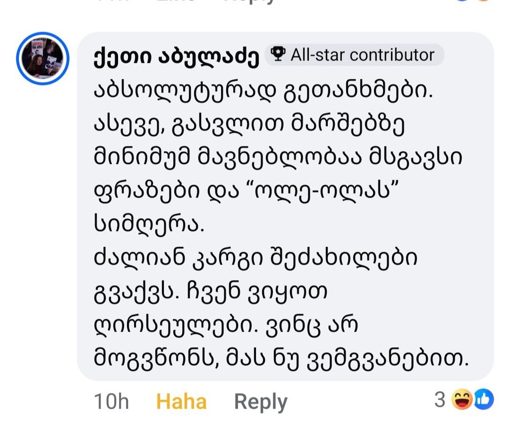This screenshot has height=432, width=510.
Task: Click the commenter name ქეთი აბულაძე
Action: click(176, 58)
